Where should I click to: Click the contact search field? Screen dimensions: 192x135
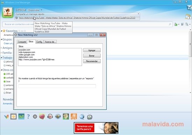(x=87, y=24)
